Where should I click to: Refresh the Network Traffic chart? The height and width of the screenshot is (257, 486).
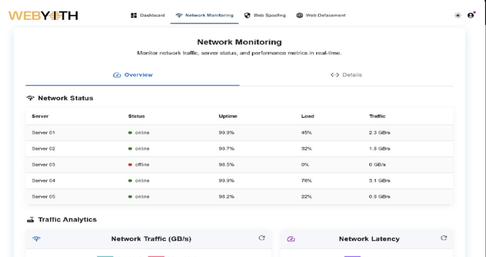[262, 238]
